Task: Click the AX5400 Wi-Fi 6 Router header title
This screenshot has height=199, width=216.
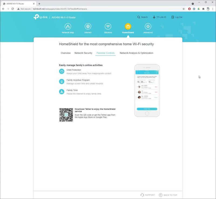Action: click(63, 17)
